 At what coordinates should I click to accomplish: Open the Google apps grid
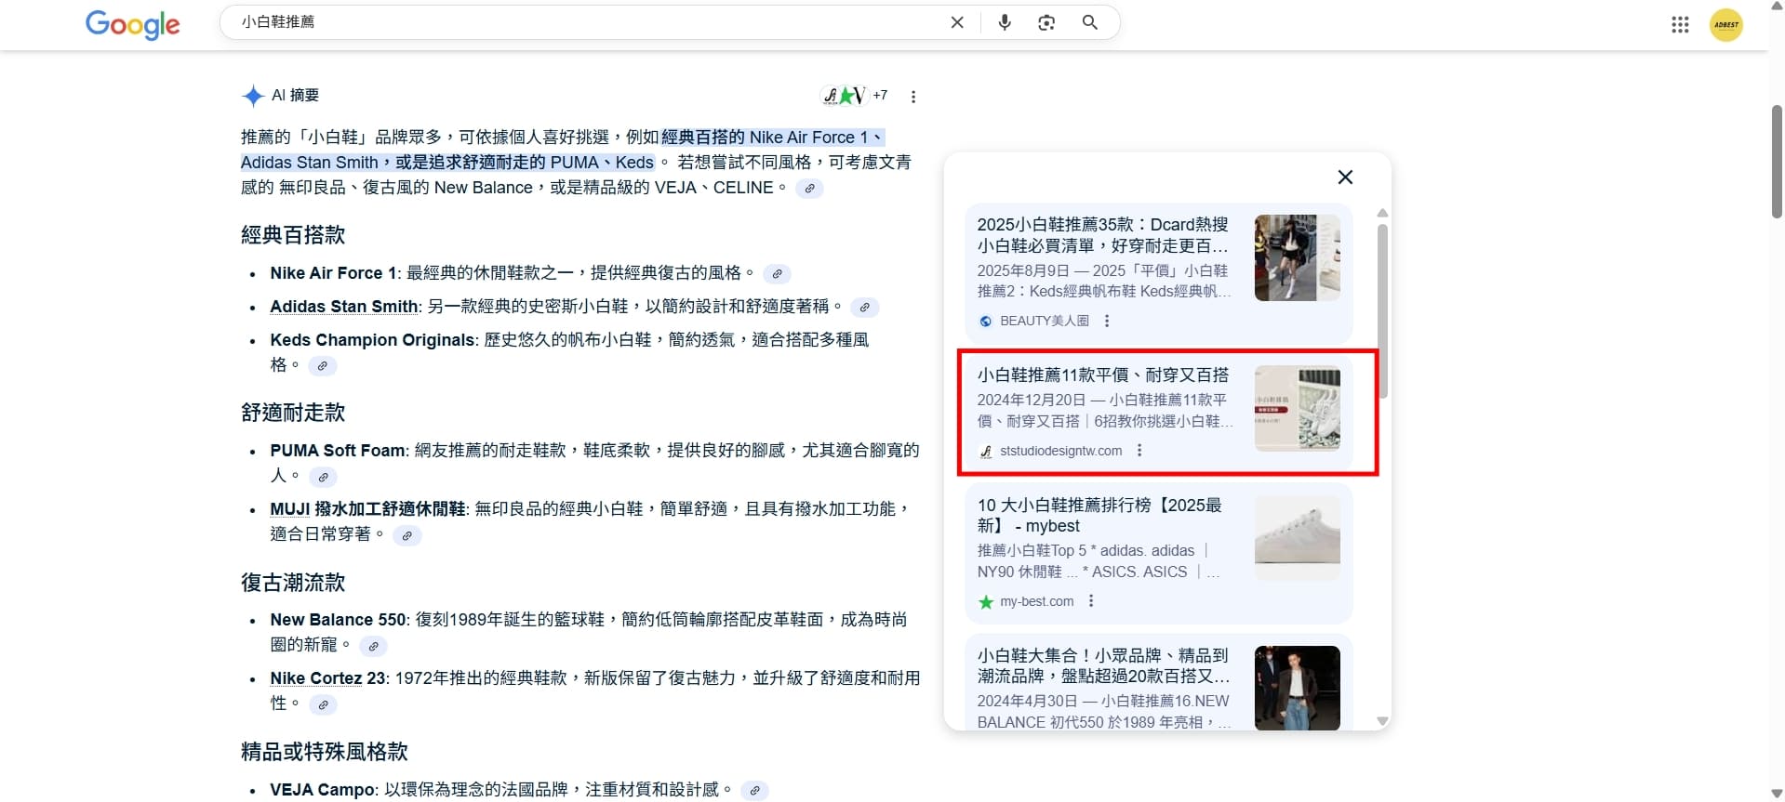[1679, 25]
